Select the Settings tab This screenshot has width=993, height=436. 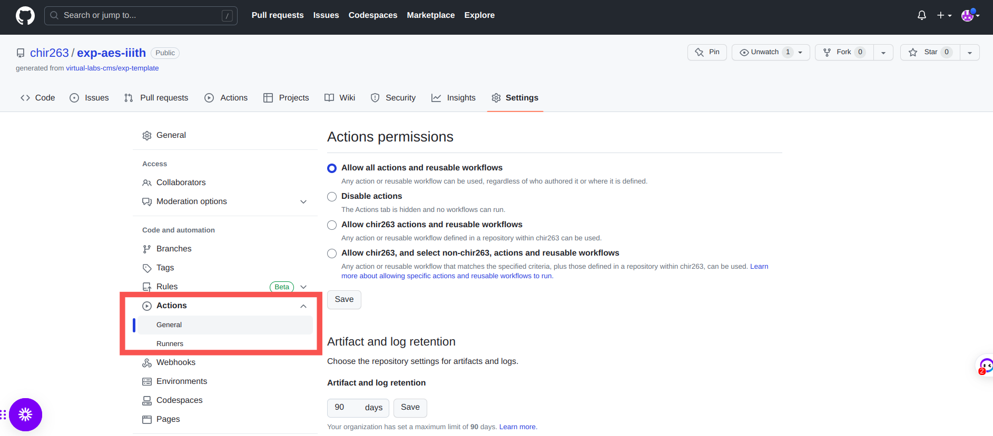[x=515, y=98]
